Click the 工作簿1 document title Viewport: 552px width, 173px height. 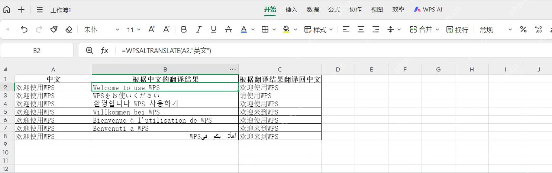click(61, 10)
